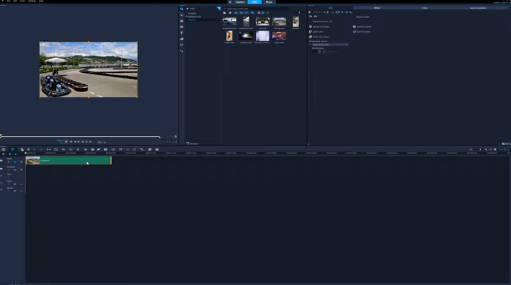Toggle Video track visibility eye
The width and height of the screenshot is (511, 285).
click(1, 160)
